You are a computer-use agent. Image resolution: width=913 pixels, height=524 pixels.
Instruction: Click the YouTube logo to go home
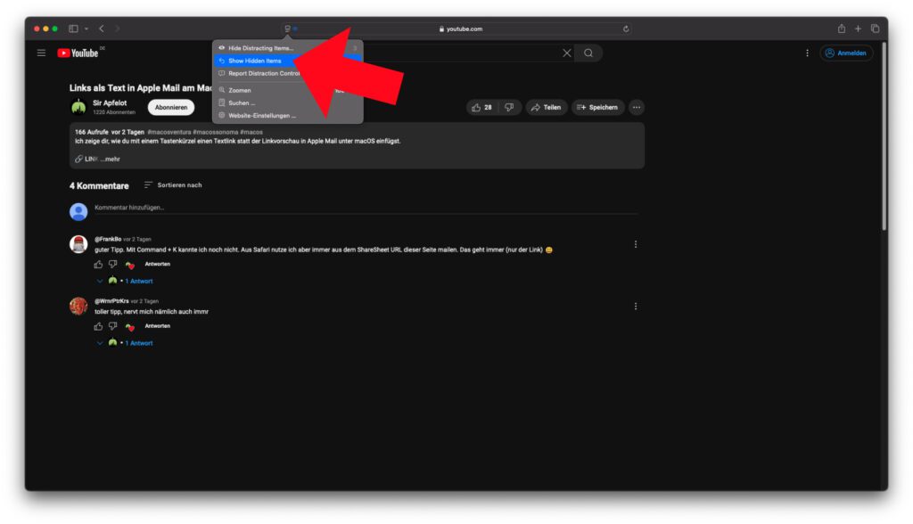(76, 52)
